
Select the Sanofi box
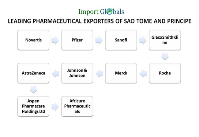121,40
